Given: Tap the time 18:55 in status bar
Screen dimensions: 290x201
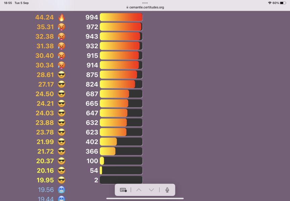Looking at the screenshot, I should [8, 3].
